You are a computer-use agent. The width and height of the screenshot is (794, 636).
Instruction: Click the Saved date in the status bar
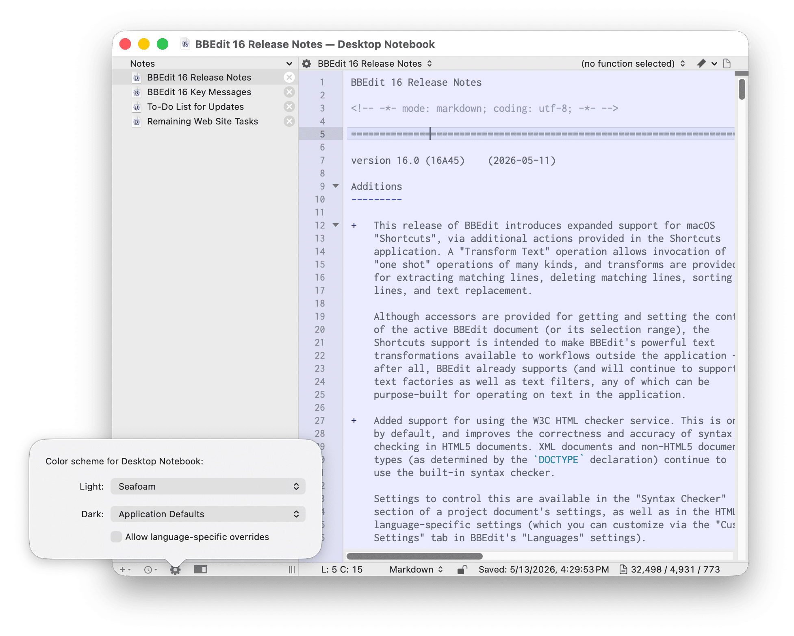(544, 569)
